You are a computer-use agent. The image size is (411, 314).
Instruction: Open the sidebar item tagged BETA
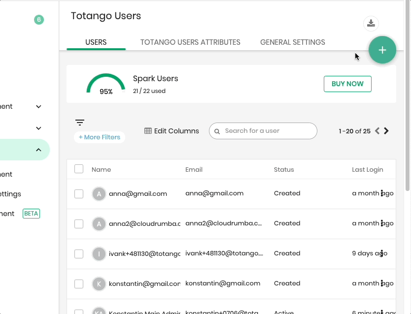coord(20,214)
